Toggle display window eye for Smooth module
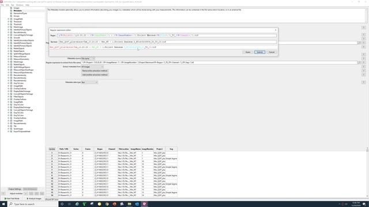Image resolution: width=369 pixels, height=207 pixels. point(9,38)
